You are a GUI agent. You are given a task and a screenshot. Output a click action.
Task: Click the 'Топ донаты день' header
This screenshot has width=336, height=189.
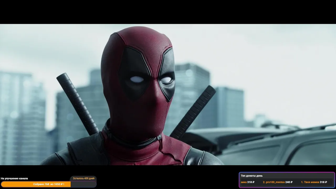coord(251,176)
